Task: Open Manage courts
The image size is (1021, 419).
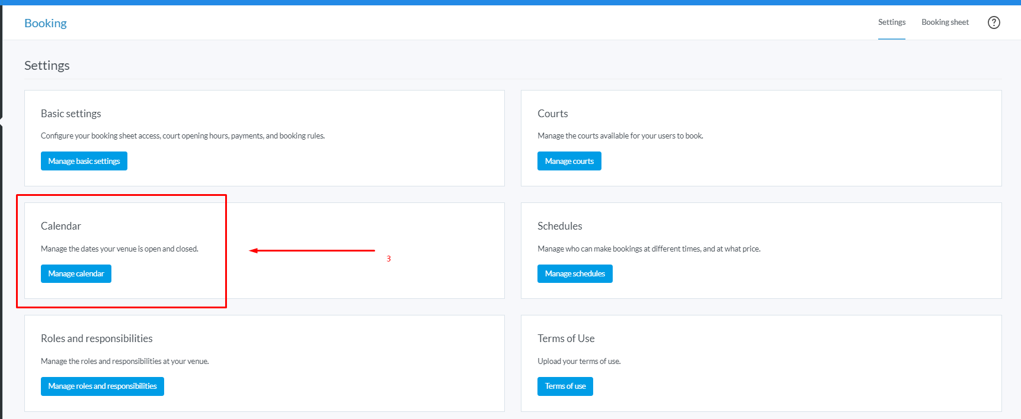Action: pyautogui.click(x=569, y=161)
